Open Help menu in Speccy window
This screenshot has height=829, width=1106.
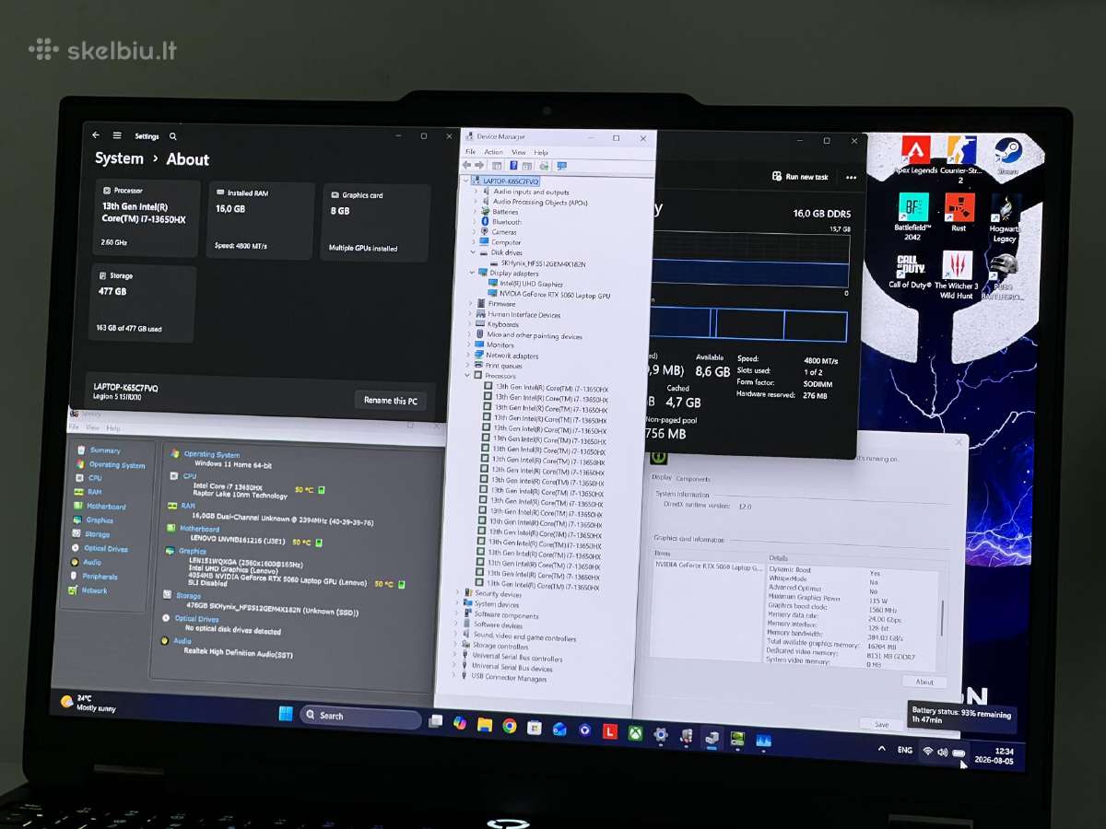click(112, 428)
